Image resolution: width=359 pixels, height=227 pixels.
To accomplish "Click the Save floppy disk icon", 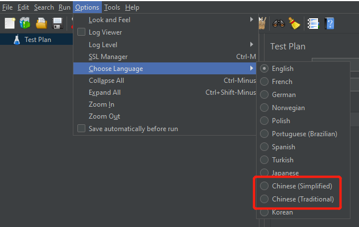I will pos(57,23).
